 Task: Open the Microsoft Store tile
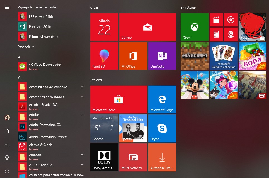pyautogui.click(x=119, y=99)
